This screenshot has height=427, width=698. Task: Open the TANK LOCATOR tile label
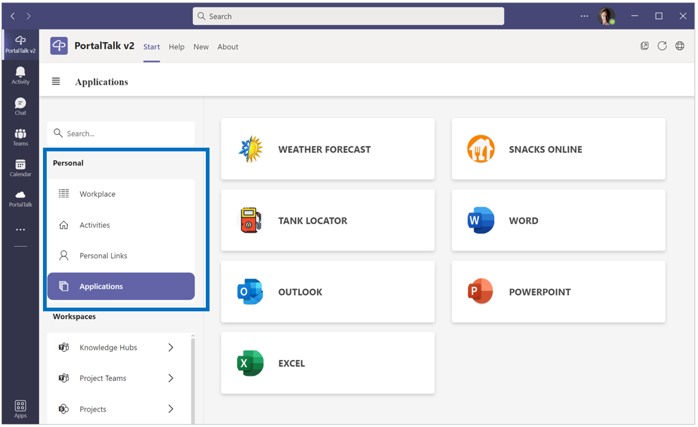[x=313, y=221]
